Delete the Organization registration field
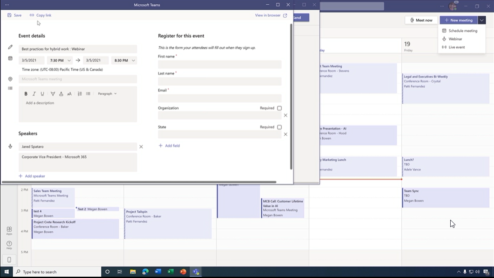The width and height of the screenshot is (494, 278). coord(285,115)
